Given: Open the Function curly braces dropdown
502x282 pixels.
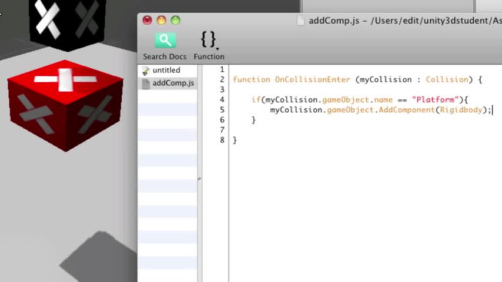Looking at the screenshot, I should pos(209,40).
